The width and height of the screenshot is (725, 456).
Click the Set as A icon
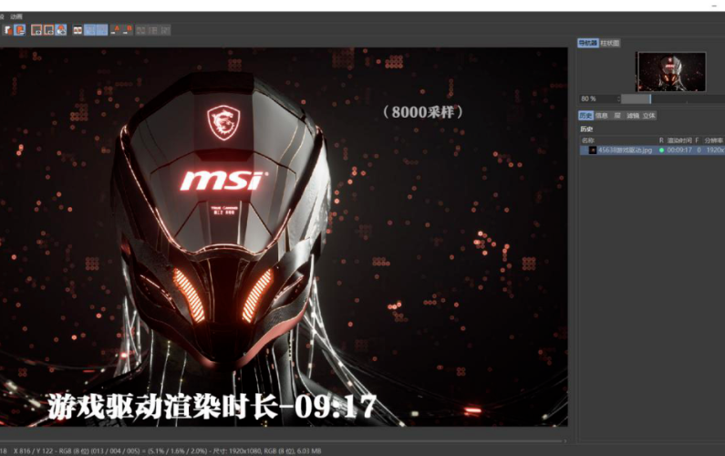(116, 30)
